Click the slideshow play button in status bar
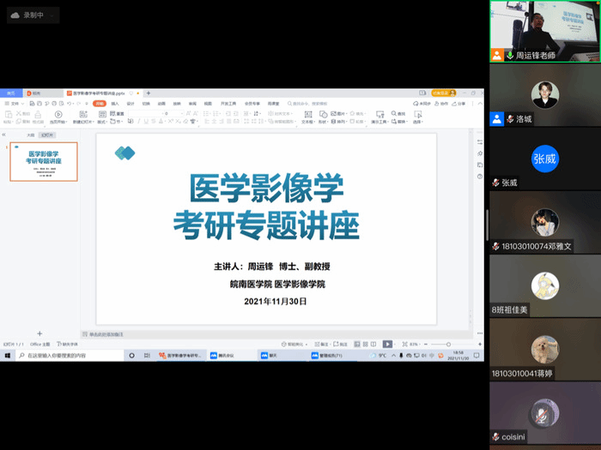The width and height of the screenshot is (601, 450). [387, 344]
